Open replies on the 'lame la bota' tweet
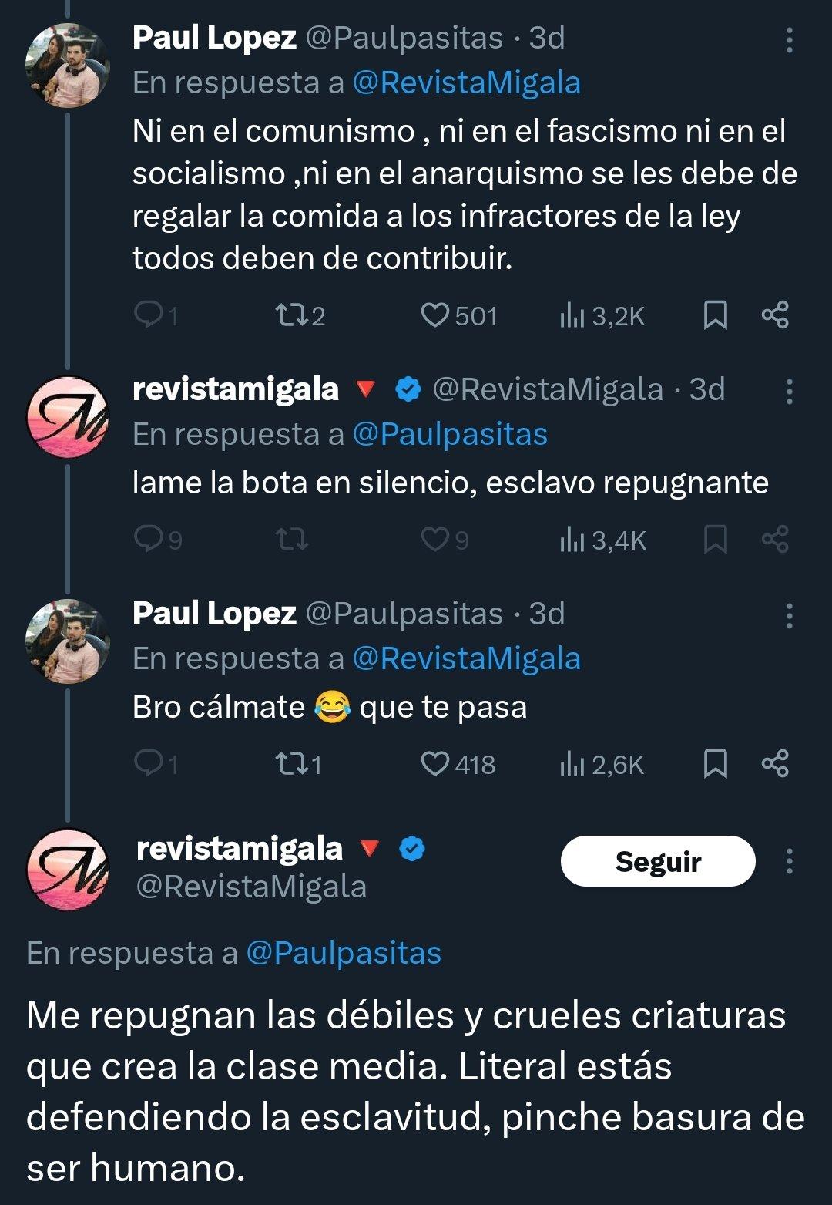The image size is (832, 1205). click(x=158, y=540)
